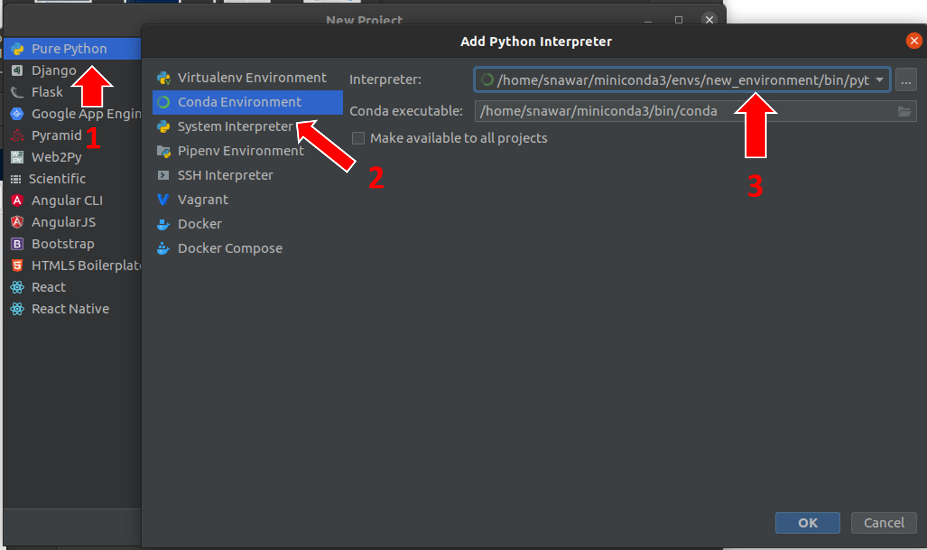The width and height of the screenshot is (927, 550).
Task: Maximize the New Project window
Action: coord(679,20)
